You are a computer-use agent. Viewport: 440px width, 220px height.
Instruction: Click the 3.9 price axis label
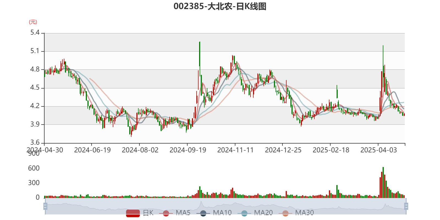[x=35, y=124]
